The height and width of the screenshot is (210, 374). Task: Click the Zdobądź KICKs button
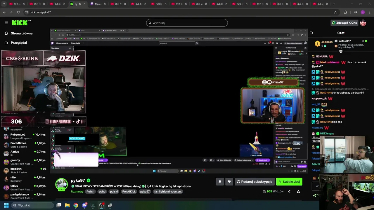click(x=344, y=23)
